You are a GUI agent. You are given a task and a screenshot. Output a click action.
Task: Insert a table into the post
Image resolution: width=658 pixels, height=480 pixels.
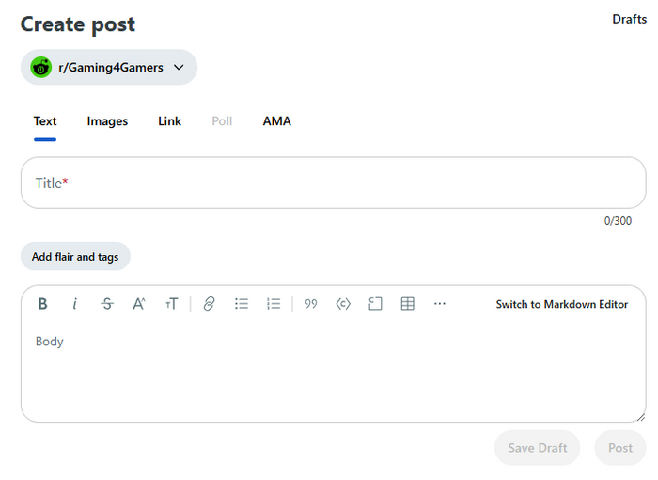click(407, 304)
